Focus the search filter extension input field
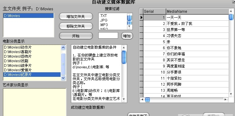Viewport: 235px width, 116px height. pyautogui.click(x=108, y=36)
